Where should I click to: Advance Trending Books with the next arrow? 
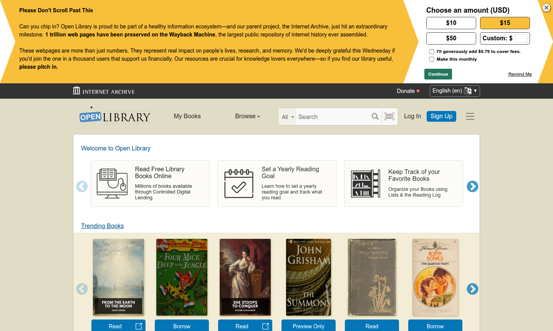click(x=472, y=289)
